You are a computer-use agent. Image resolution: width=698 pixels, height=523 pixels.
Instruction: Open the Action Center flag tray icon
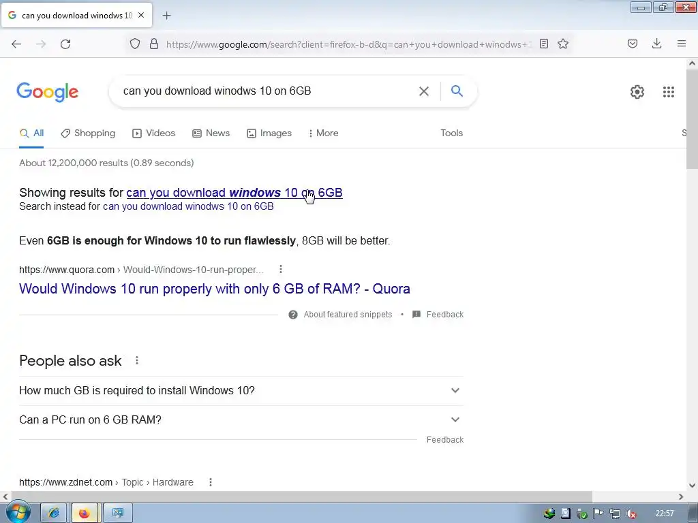tap(598, 513)
